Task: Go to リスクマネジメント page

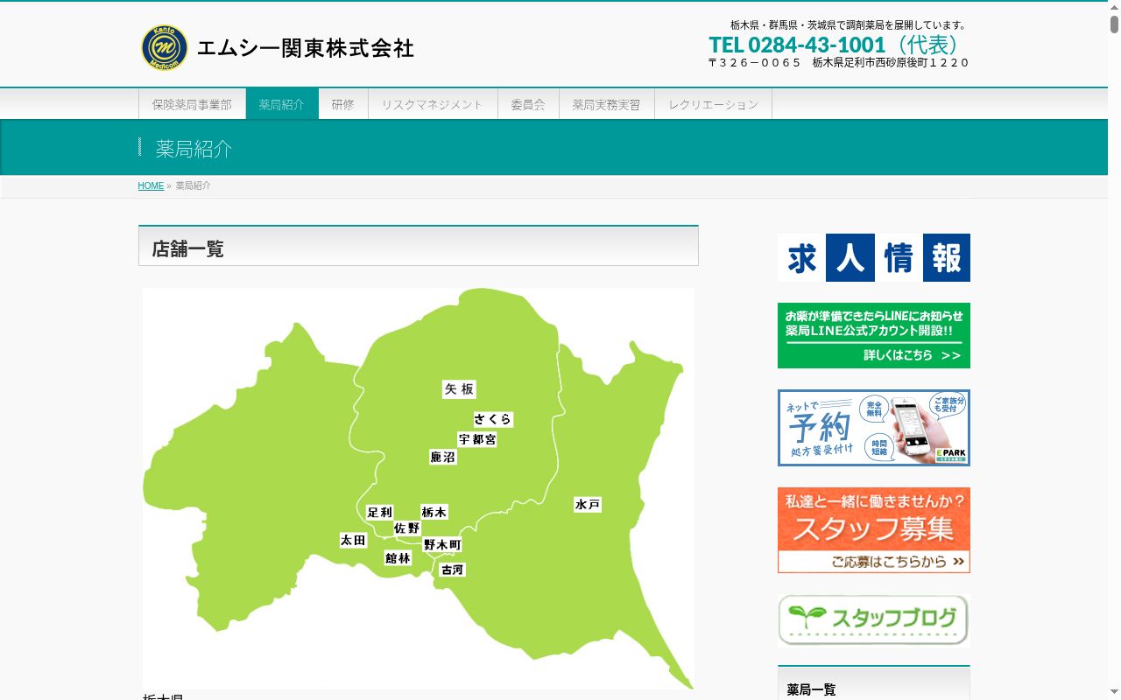Action: [x=433, y=104]
